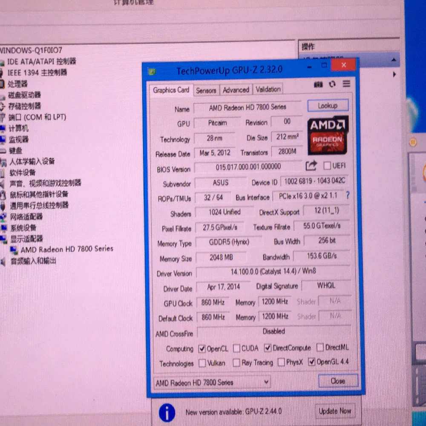This screenshot has height=426, width=426.
Task: Open the GPU selection dropdown
Action: [x=266, y=383]
